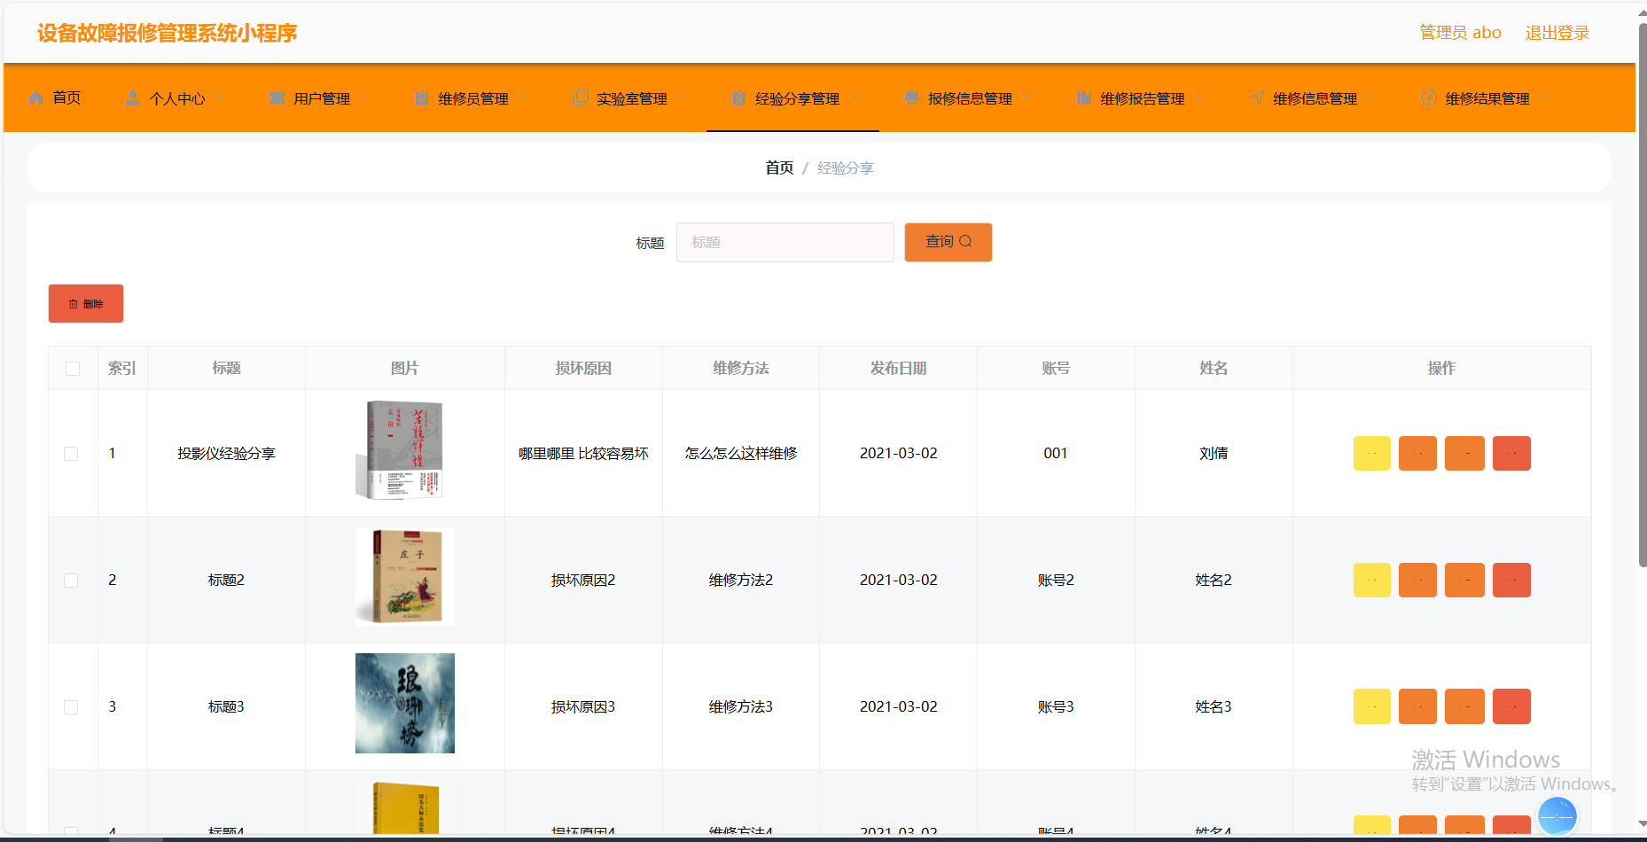Click the second orange action button in the 投影仪经验分享 row
This screenshot has width=1647, height=842.
click(x=1464, y=453)
